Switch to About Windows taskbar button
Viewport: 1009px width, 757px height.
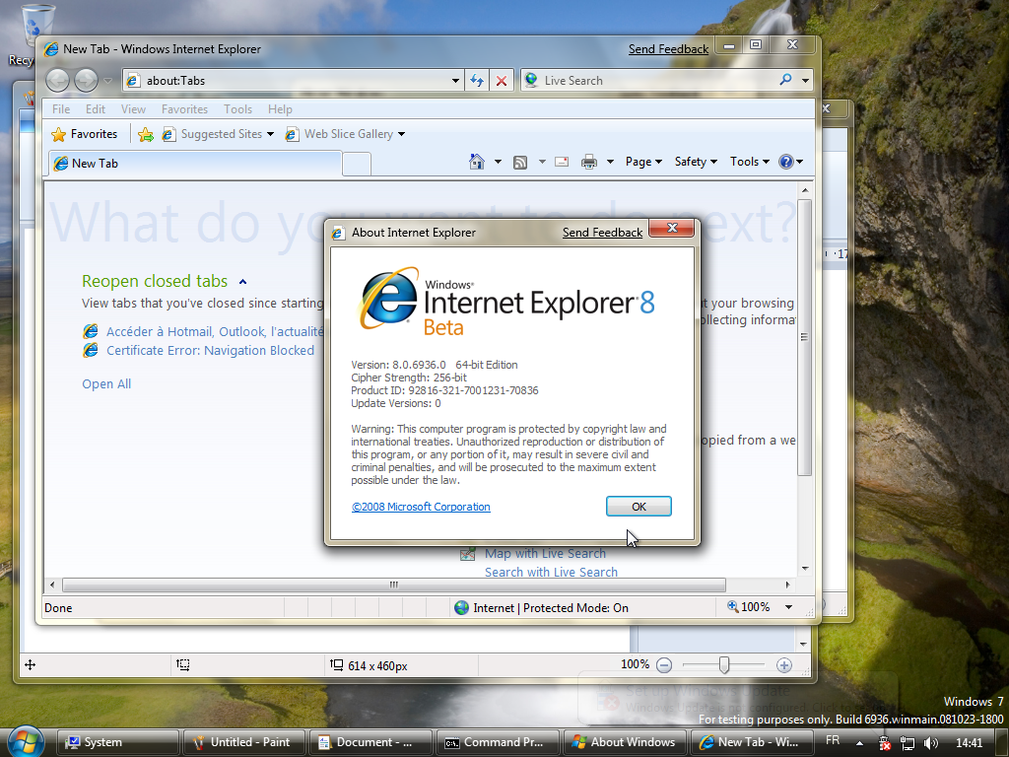[x=624, y=742]
